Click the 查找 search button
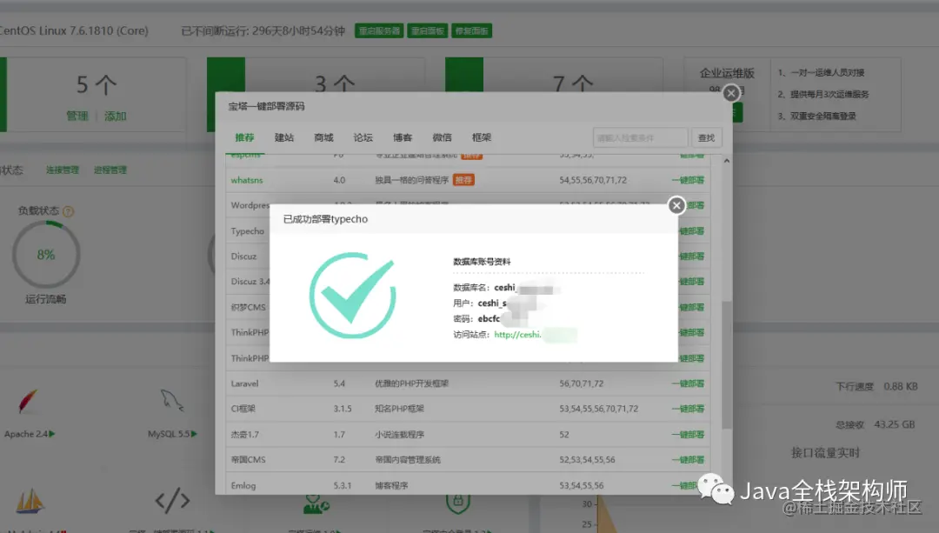 (706, 137)
